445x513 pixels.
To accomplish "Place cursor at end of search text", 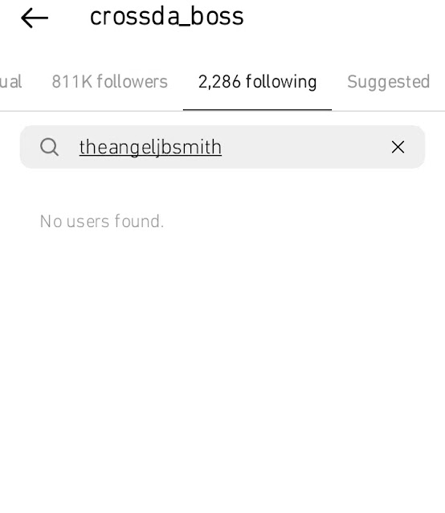I will (222, 147).
